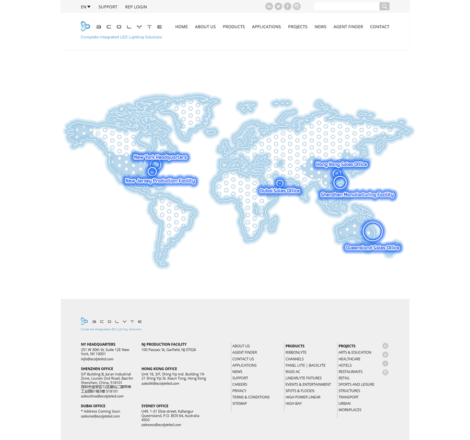470x440 pixels.
Task: Click the Acolyte logo in footer
Action: 111,324
